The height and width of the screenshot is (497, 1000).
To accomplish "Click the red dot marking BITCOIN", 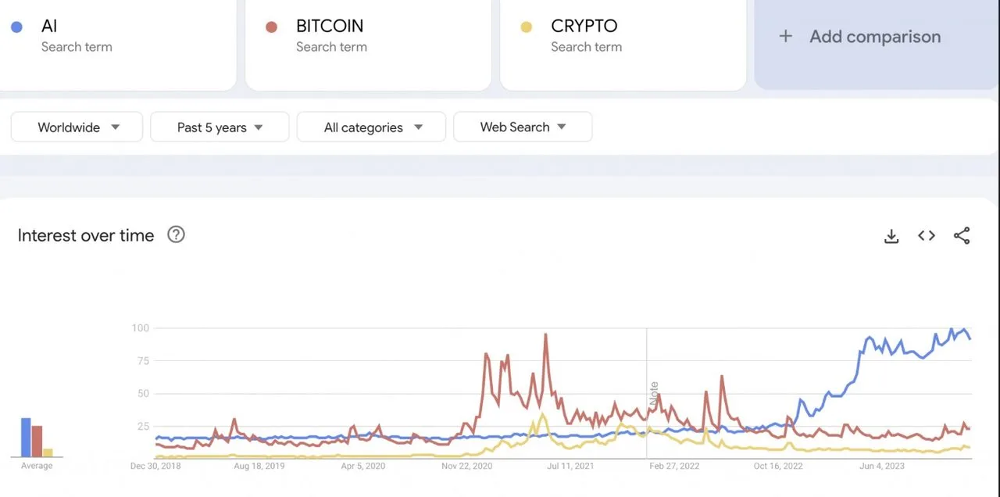I will [x=272, y=25].
